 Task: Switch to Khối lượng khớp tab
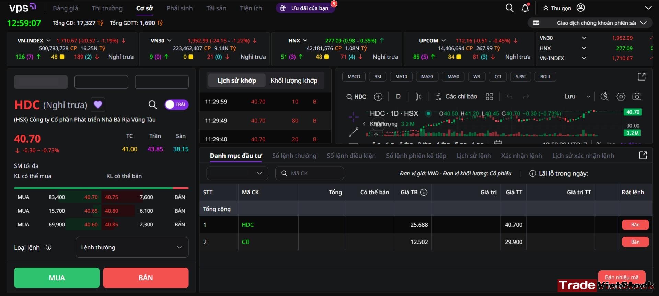[x=294, y=81]
